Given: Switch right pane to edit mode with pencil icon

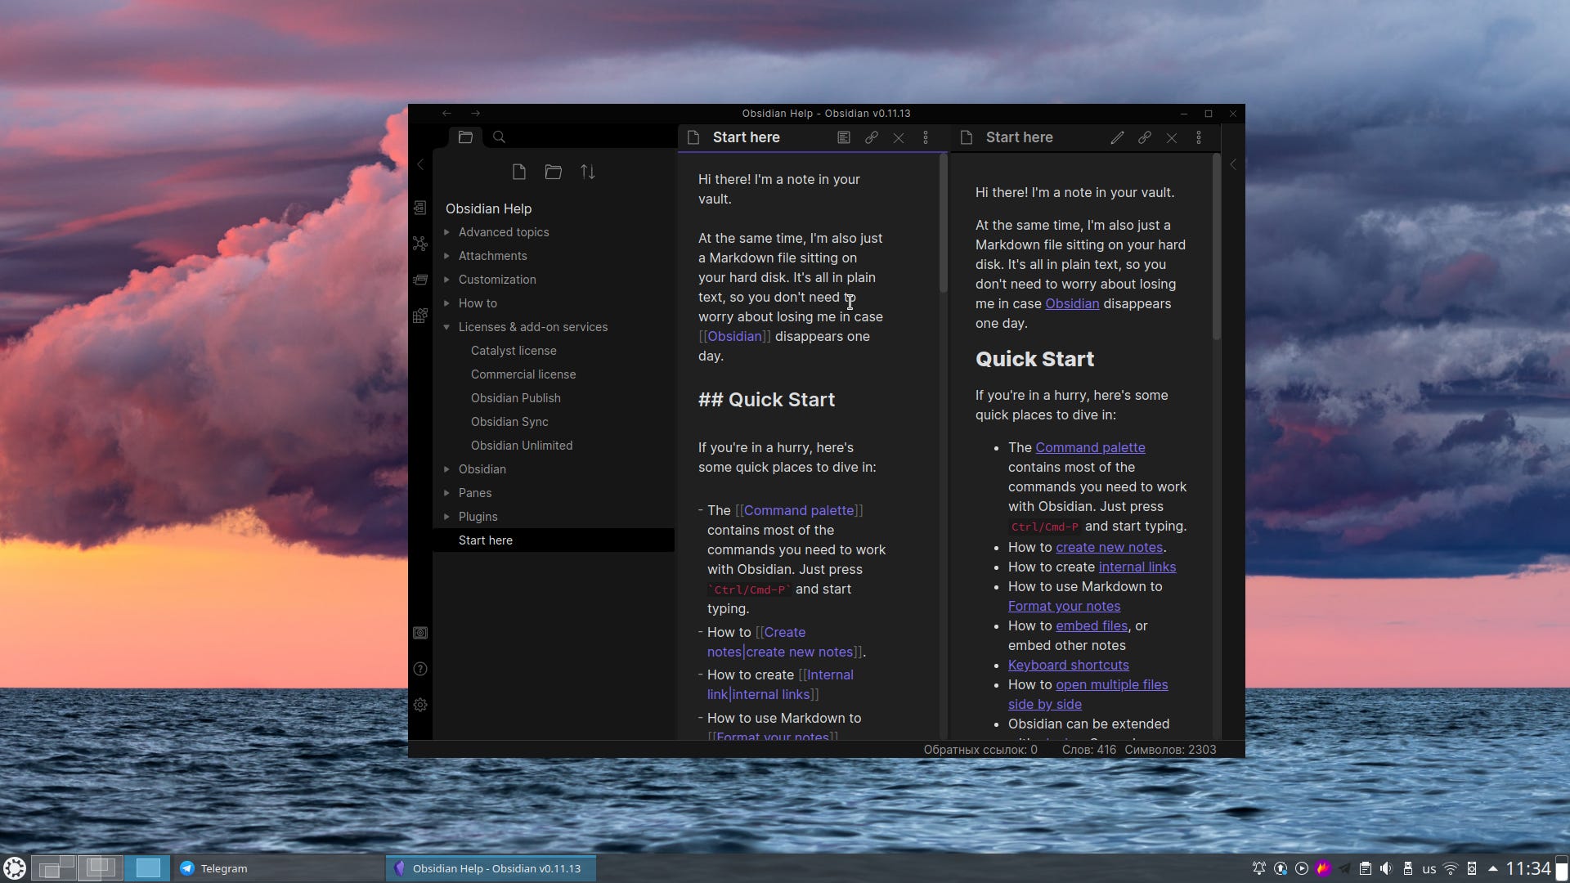Looking at the screenshot, I should pos(1115,137).
